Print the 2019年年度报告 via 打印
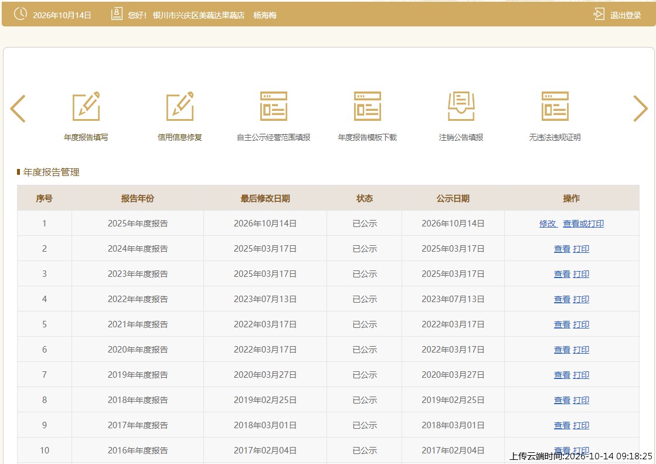The height and width of the screenshot is (464, 656). [581, 375]
